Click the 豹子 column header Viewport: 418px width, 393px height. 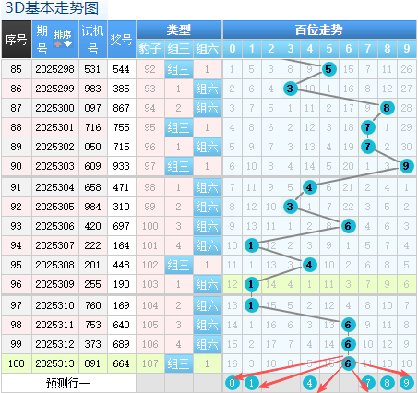click(150, 49)
